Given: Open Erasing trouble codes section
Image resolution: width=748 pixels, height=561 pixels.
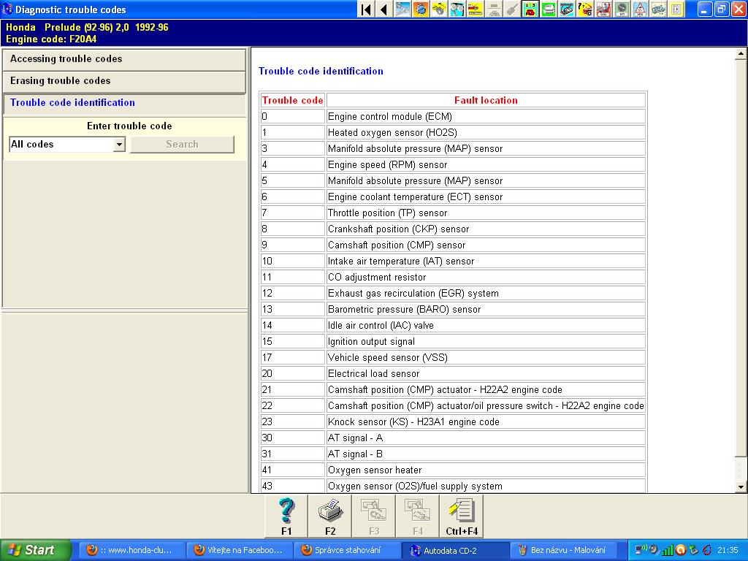Looking at the screenshot, I should tap(124, 81).
